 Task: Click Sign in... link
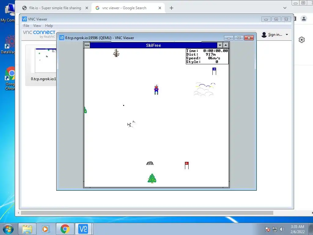pos(275,35)
